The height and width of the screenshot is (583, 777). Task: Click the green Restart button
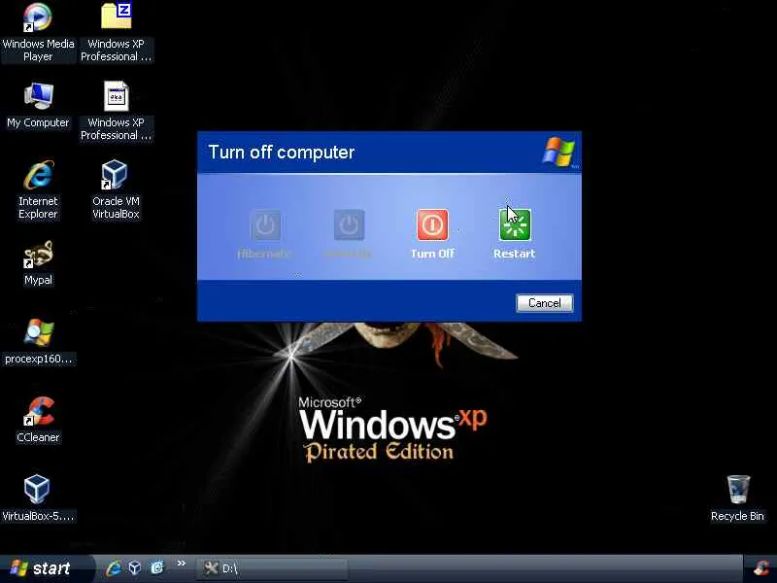pyautogui.click(x=515, y=224)
